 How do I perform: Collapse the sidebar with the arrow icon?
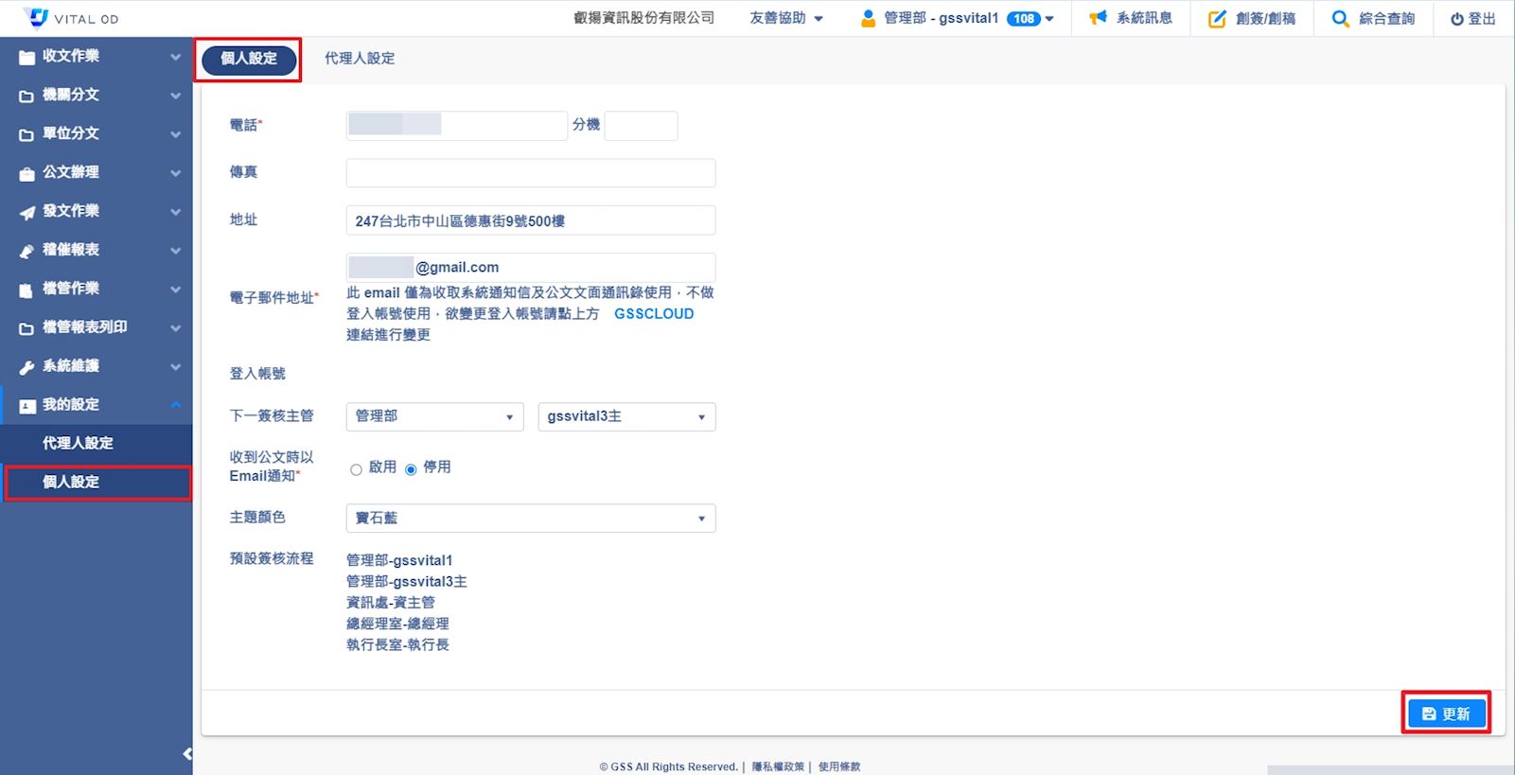[x=186, y=754]
